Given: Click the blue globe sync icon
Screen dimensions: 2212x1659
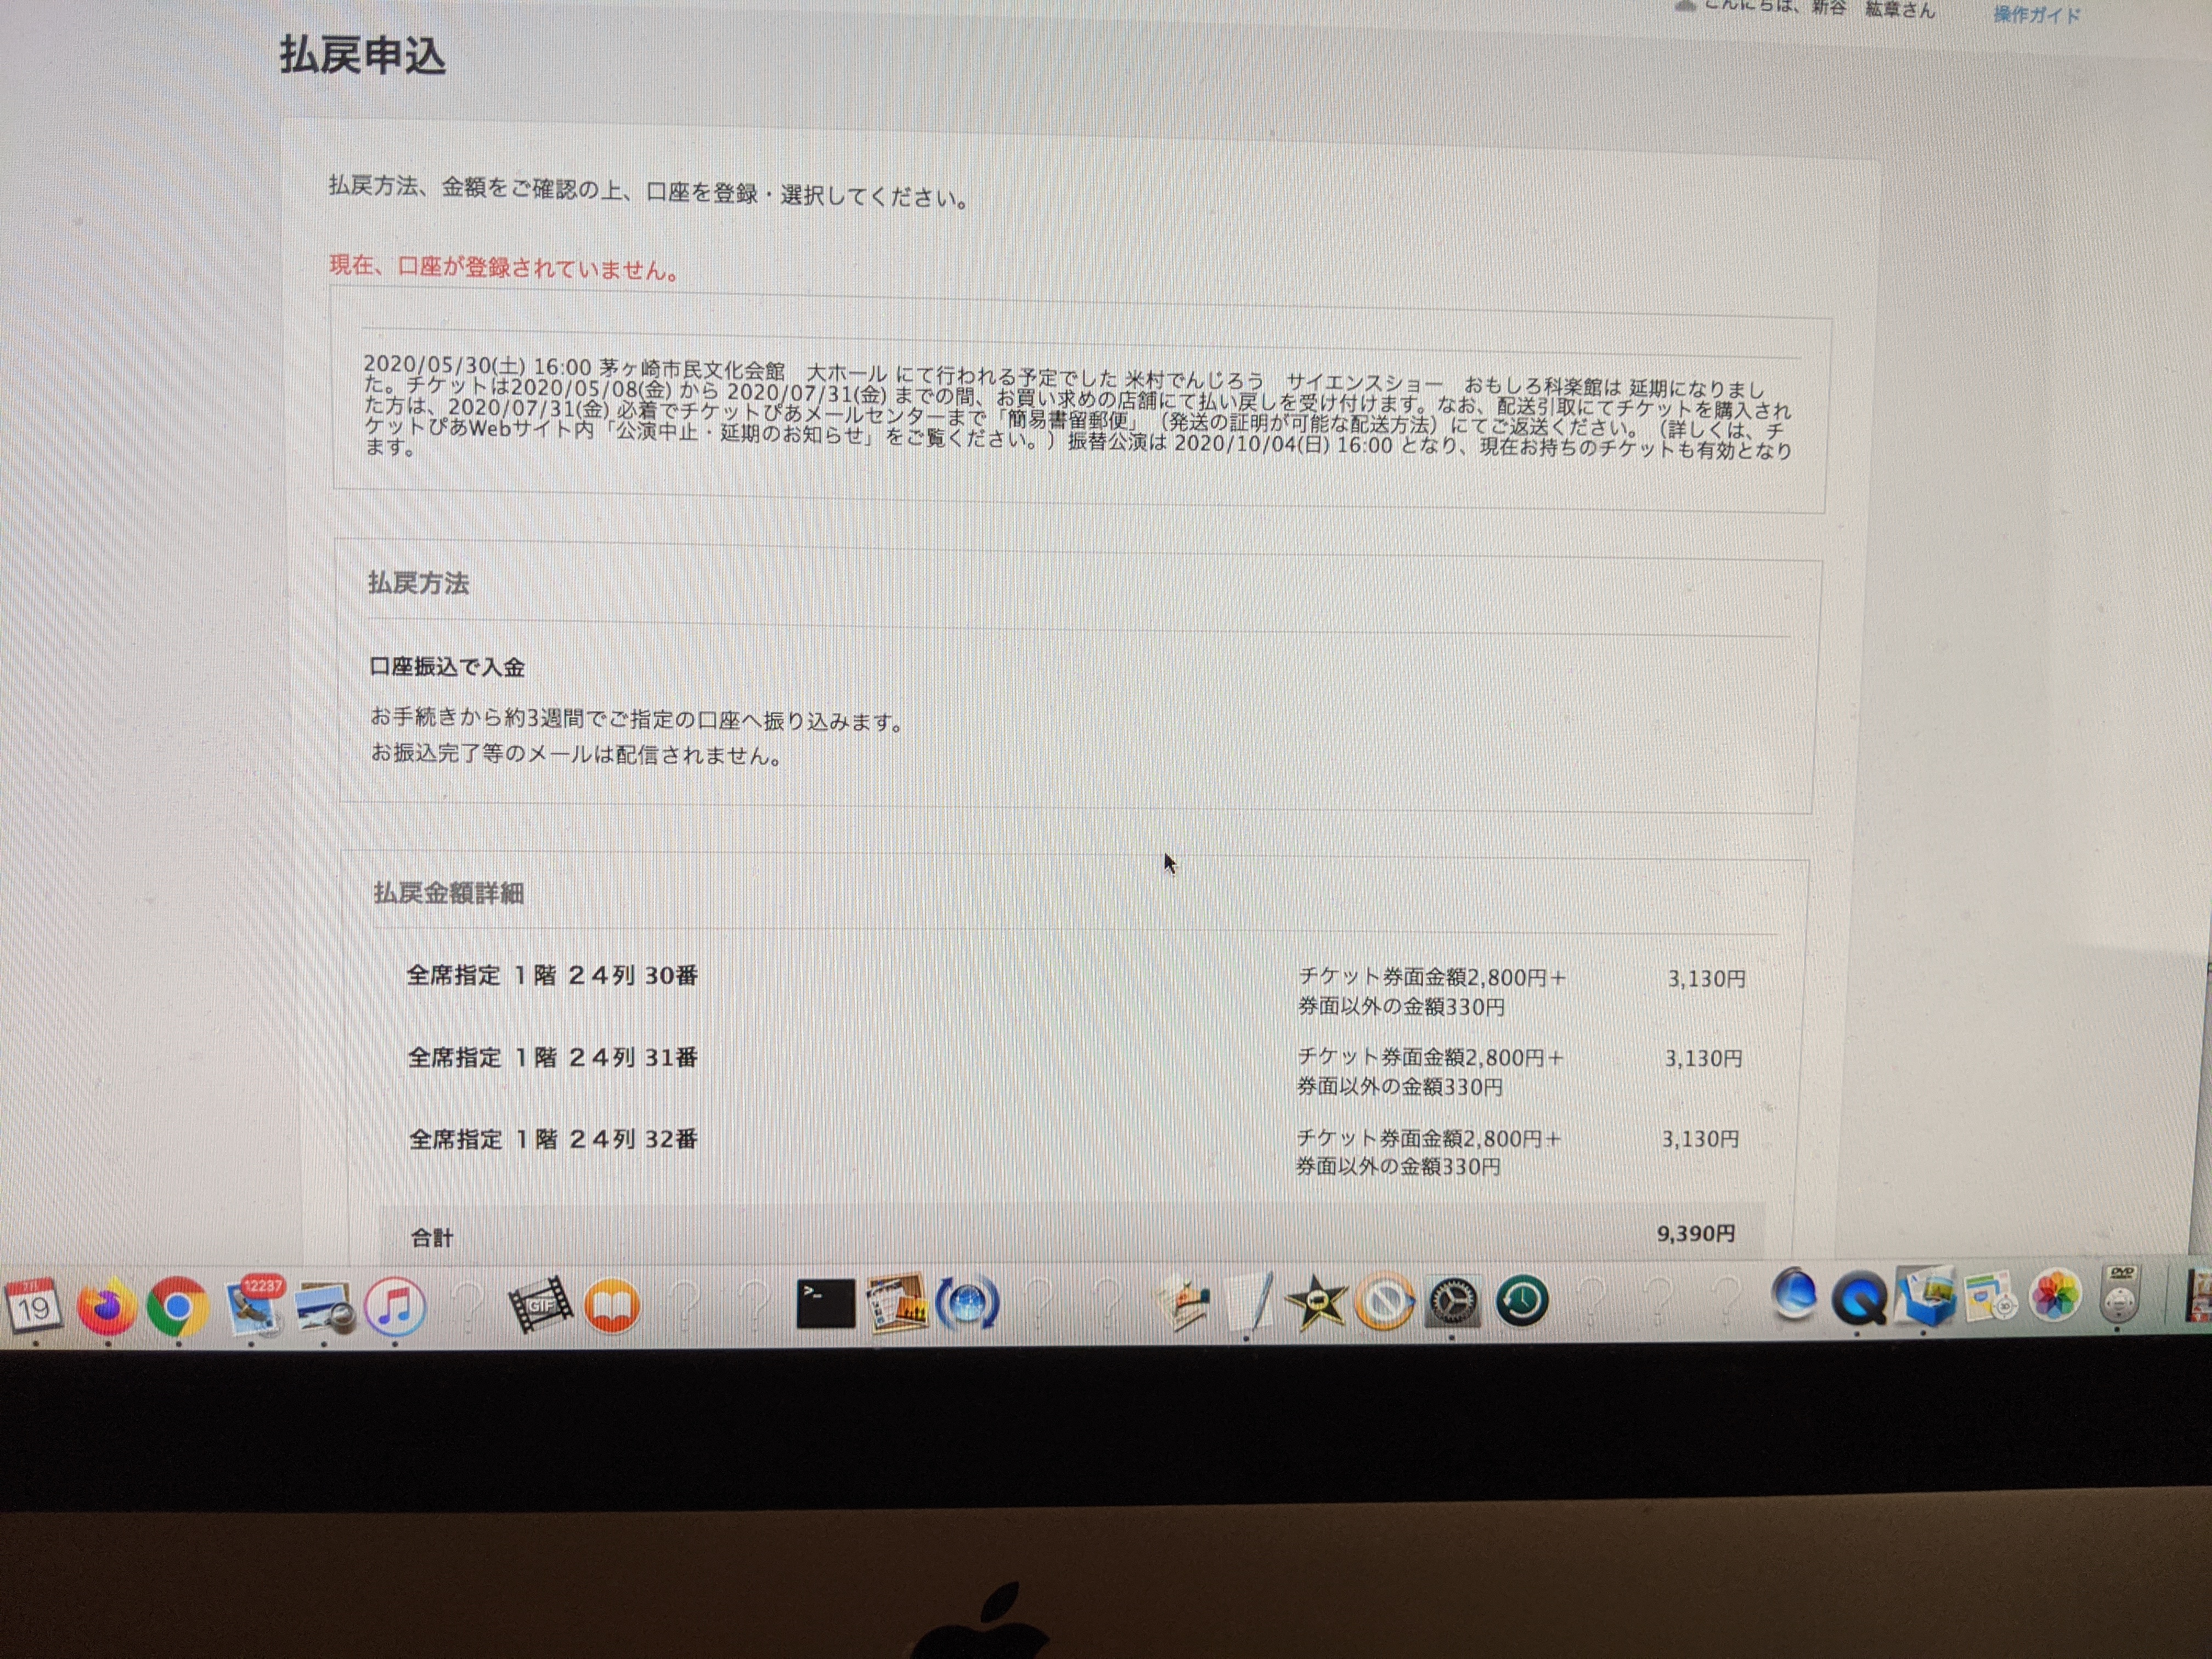Looking at the screenshot, I should (967, 1303).
